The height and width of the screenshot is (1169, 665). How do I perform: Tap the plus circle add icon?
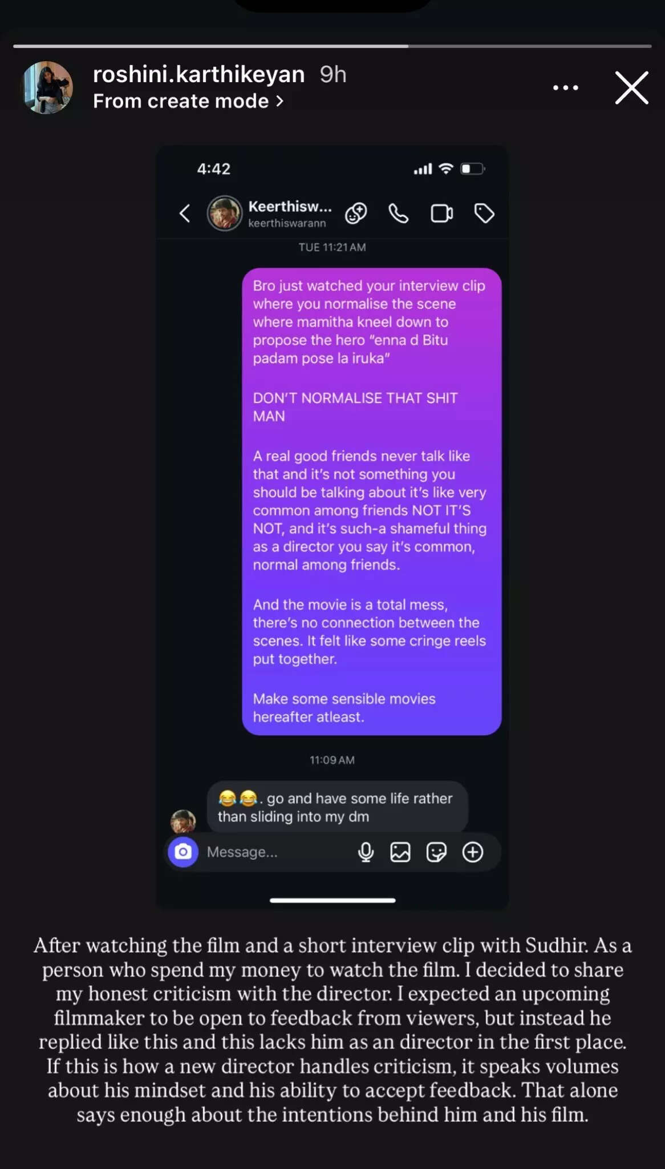(x=473, y=852)
